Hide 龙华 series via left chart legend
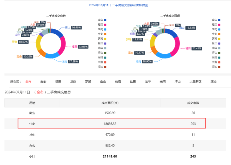 coord(106,48)
